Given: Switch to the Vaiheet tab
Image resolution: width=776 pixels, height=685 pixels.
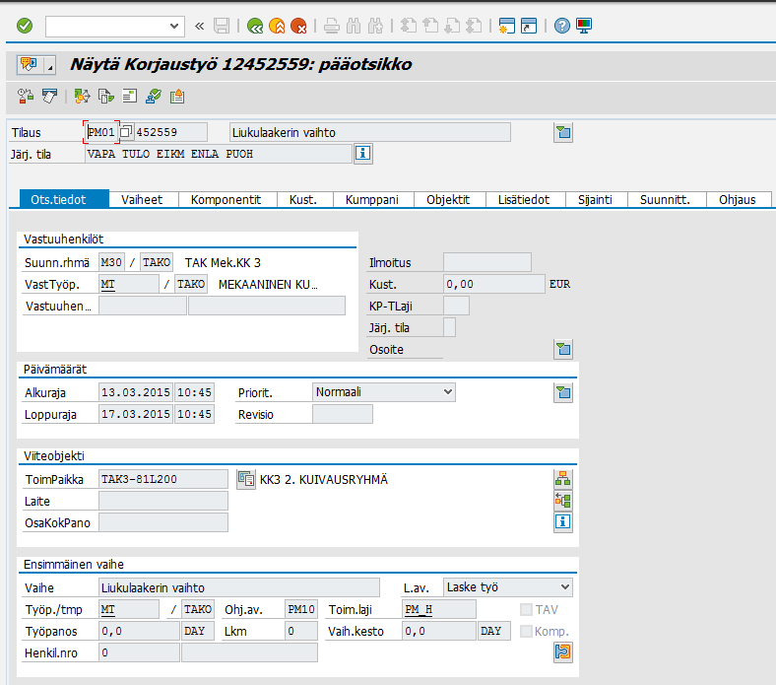Looking at the screenshot, I should click(x=142, y=200).
